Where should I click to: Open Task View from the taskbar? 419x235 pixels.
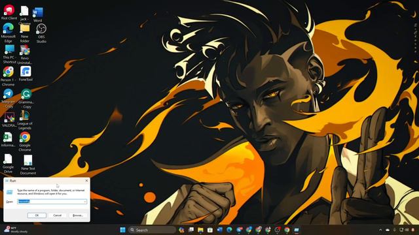tap(191, 230)
